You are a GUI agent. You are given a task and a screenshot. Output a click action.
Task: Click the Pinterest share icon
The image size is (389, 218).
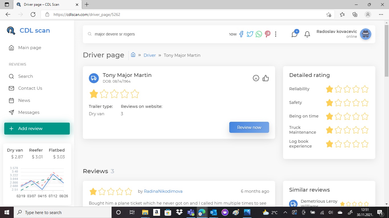point(267,34)
